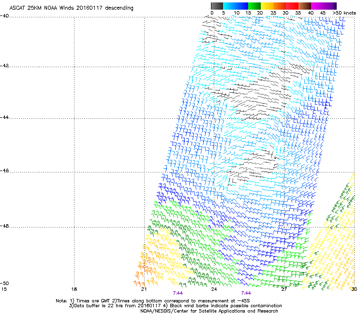Click the longitude '30' label on bottom axis
This screenshot has width=358, height=314.
354,289
